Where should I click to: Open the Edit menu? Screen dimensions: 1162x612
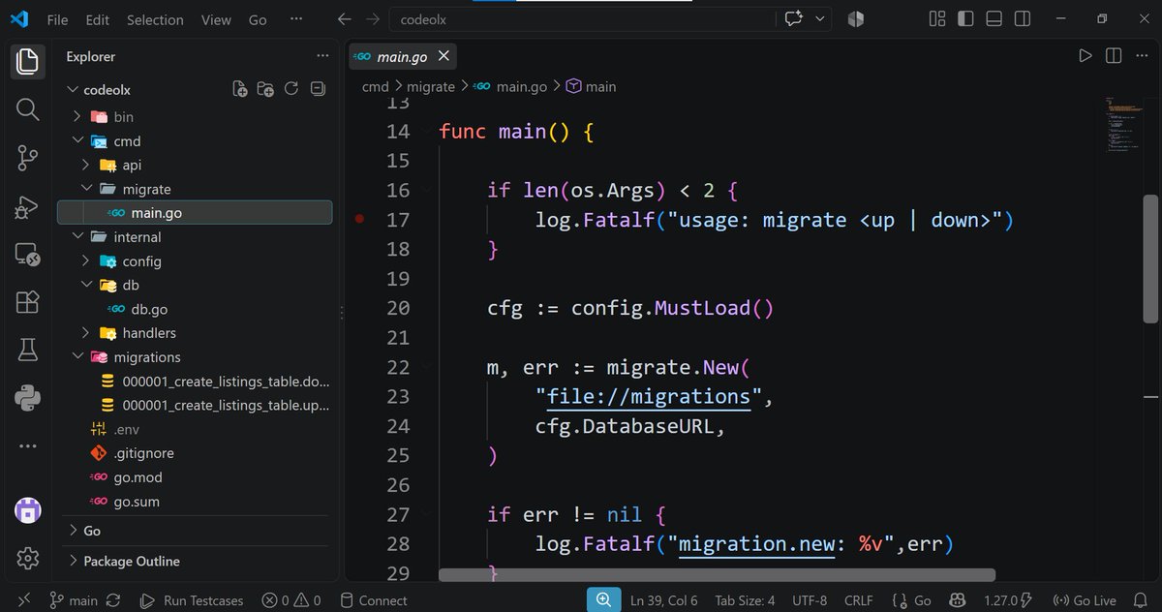point(97,19)
